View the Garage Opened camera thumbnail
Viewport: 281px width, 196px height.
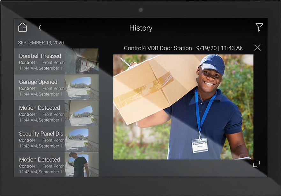[x=82, y=87]
